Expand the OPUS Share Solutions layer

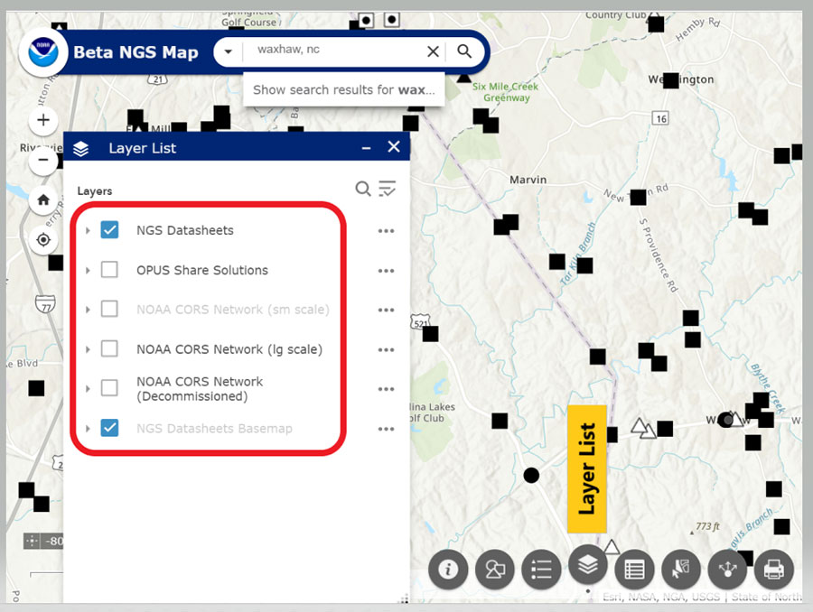pos(88,271)
